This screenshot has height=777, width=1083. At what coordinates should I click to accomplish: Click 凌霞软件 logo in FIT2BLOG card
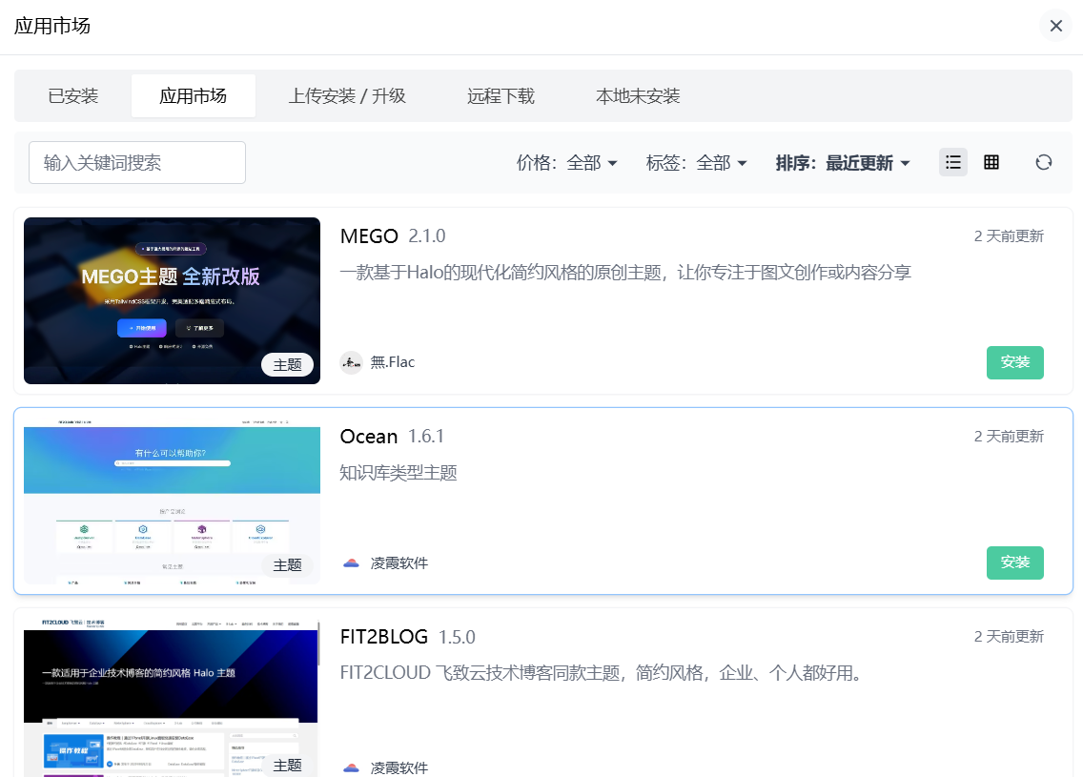[x=351, y=767]
